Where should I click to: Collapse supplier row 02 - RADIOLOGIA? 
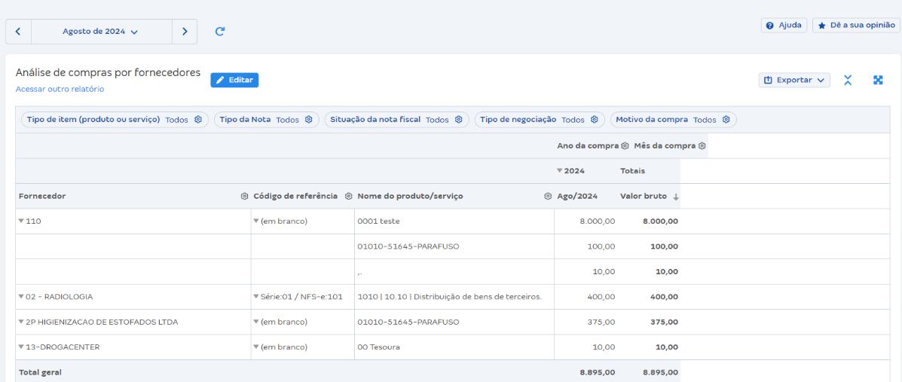[x=21, y=297]
